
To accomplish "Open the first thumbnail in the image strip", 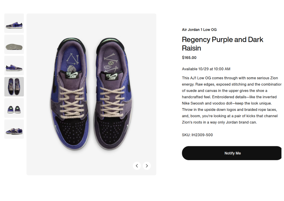I will click(x=14, y=23).
